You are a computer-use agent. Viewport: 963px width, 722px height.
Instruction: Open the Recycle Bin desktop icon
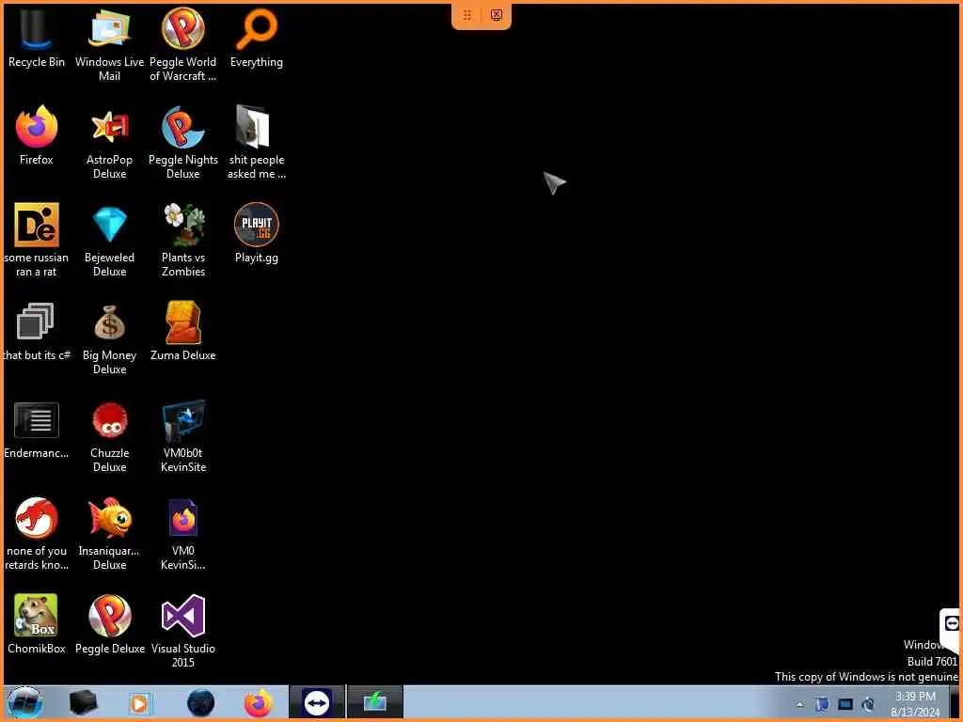coord(37,39)
